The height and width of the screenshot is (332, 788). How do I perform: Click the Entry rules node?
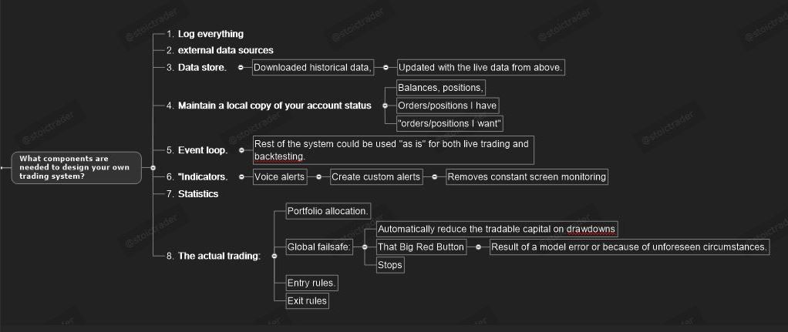[x=311, y=283]
